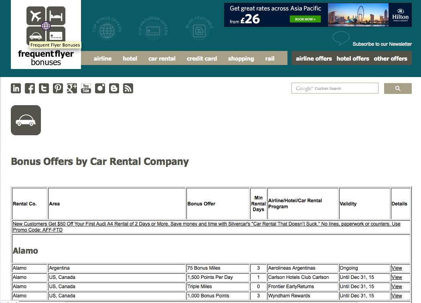Click the Frequent Flyer Bonuses logo
Screen dimensions: 421x303
[x=46, y=35]
